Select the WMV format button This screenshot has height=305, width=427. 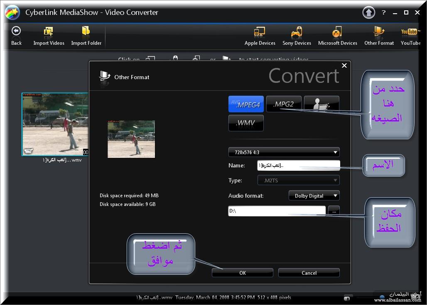(x=246, y=123)
